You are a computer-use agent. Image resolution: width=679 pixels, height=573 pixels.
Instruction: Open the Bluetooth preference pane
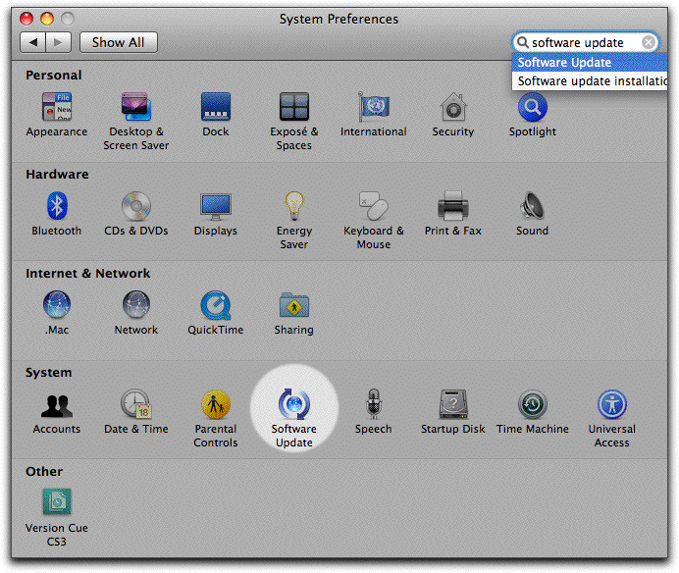(57, 207)
